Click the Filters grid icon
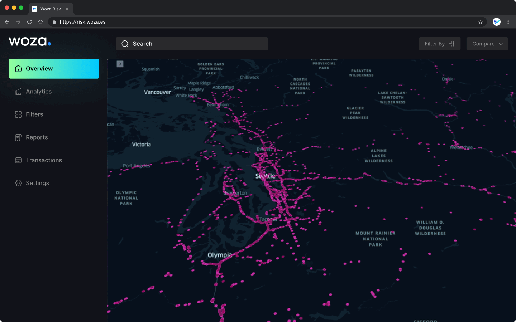 pyautogui.click(x=18, y=114)
